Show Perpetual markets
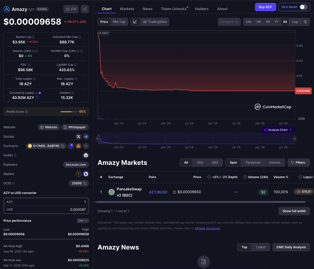Viewport: 314px width, 269px height. click(253, 163)
